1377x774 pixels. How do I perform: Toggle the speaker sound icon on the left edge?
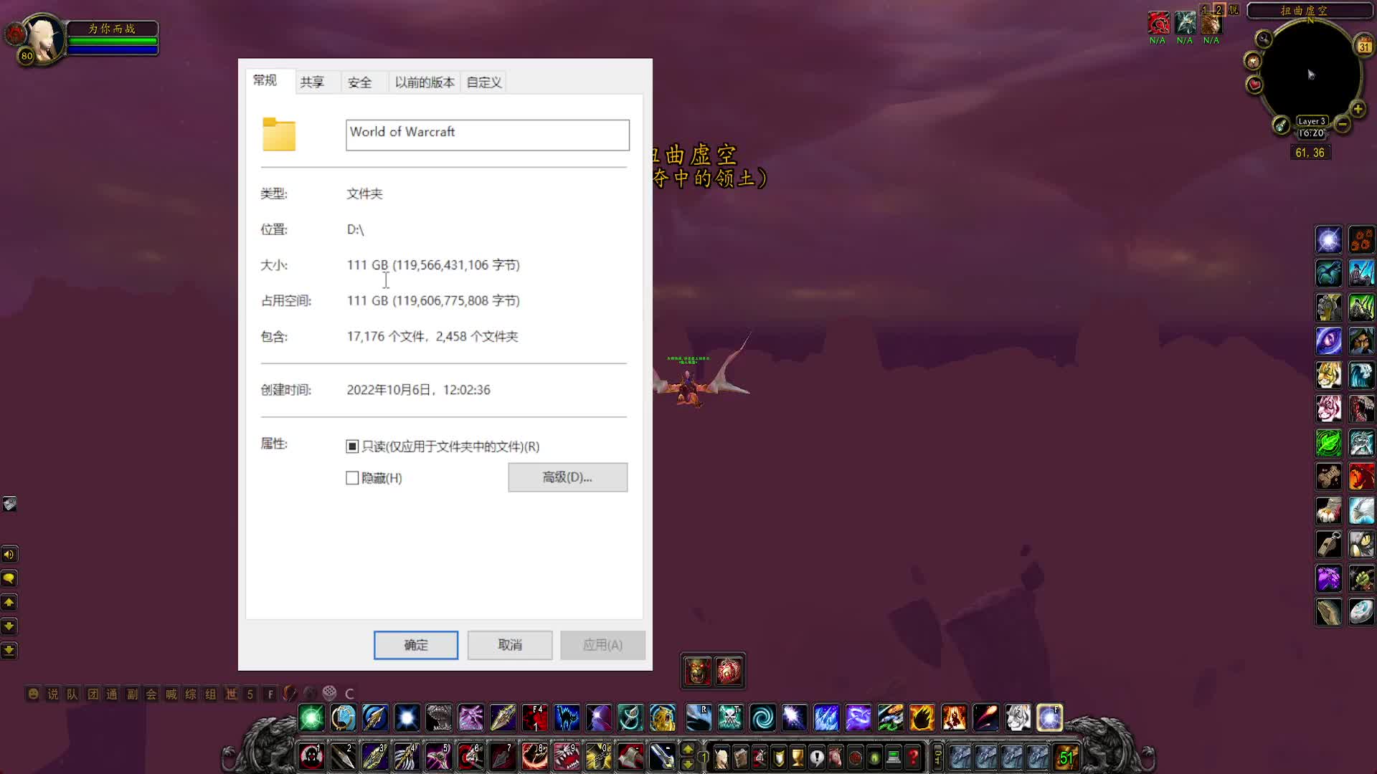[x=9, y=554]
